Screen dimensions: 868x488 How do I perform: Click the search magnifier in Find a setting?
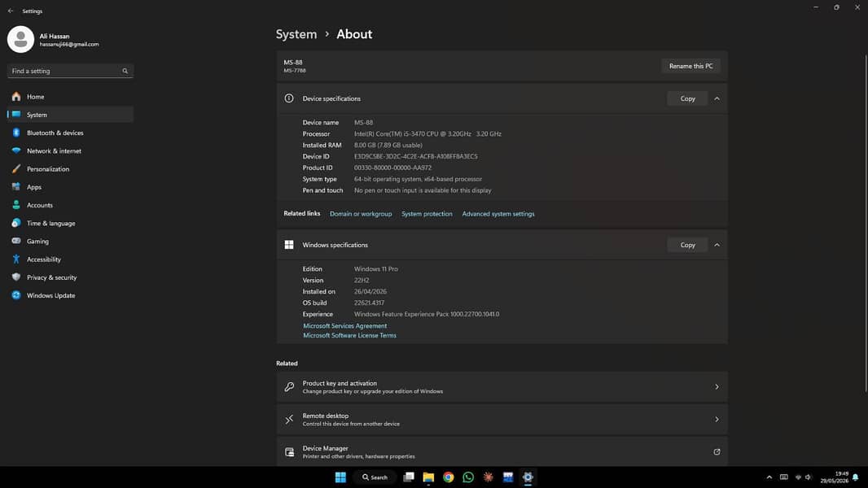[125, 71]
